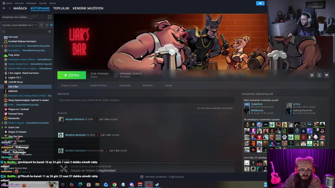Switch to the KÜTÜPHANE tab
The height and width of the screenshot is (188, 335).
click(x=40, y=8)
